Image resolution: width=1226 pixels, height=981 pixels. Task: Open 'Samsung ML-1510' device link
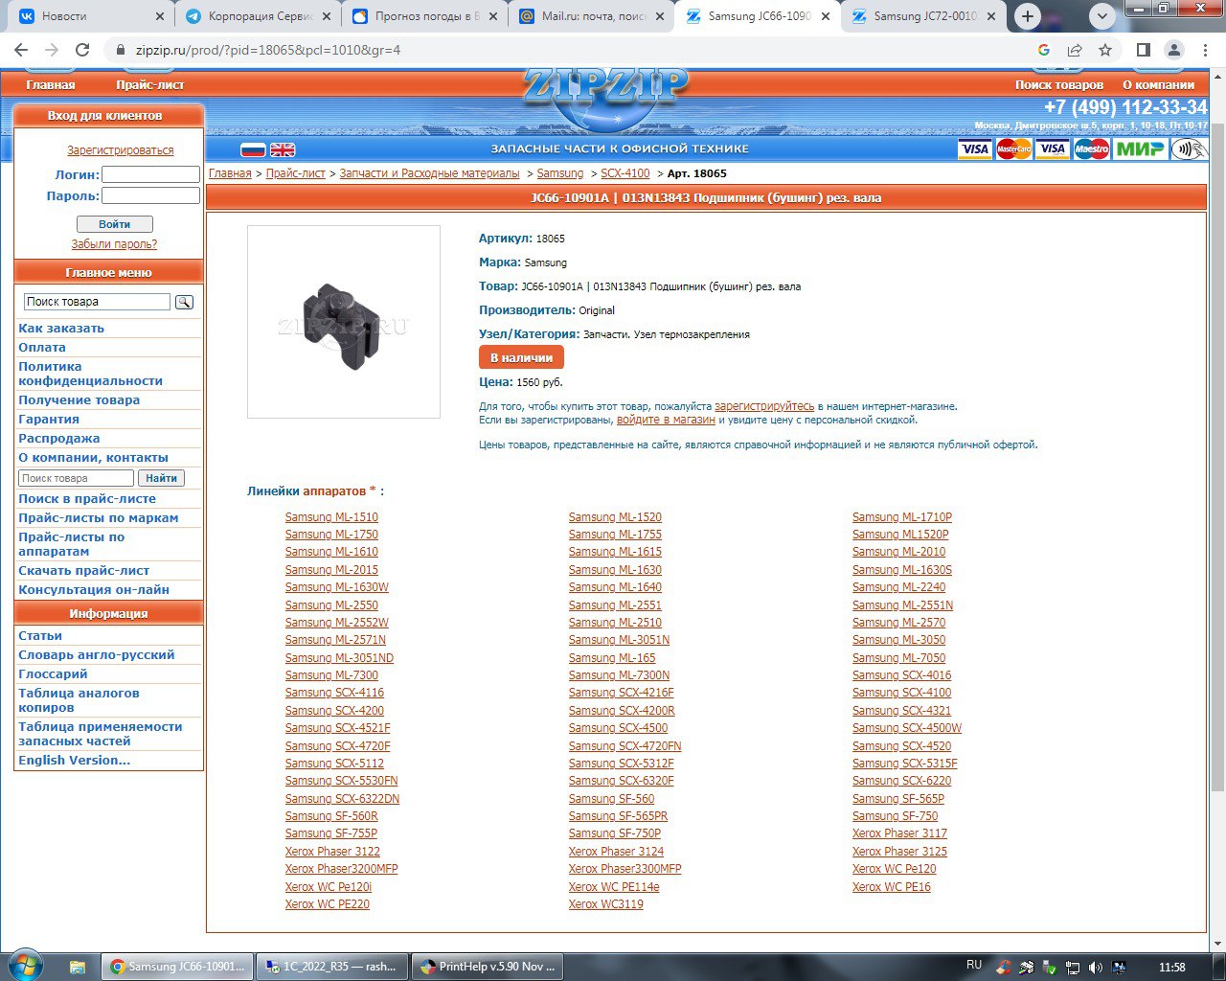tap(331, 517)
